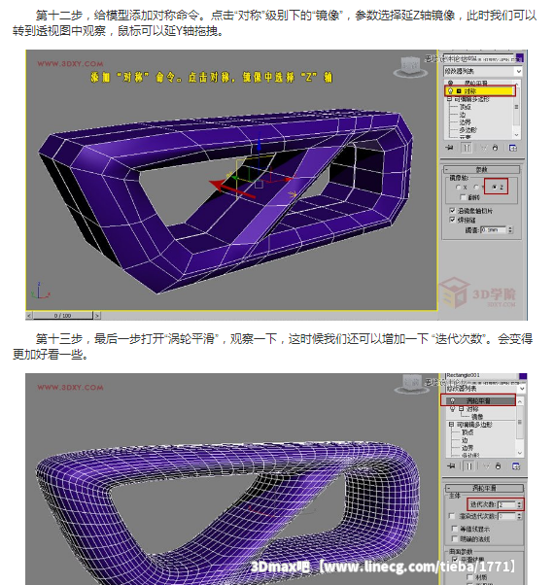Click the 阈值 threshold value field

pos(493,229)
